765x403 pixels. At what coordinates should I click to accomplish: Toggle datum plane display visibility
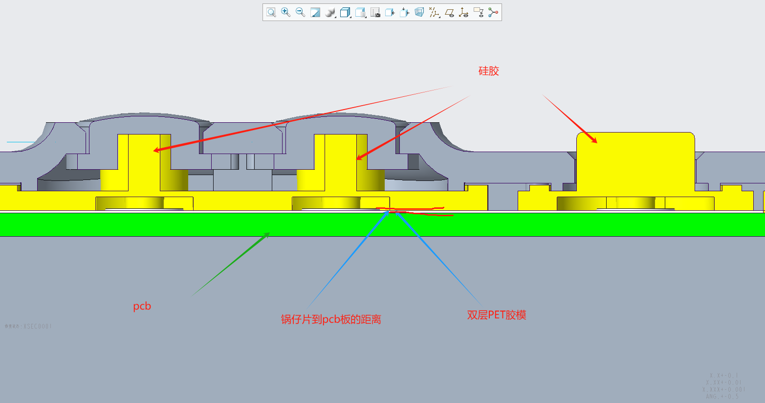click(449, 12)
